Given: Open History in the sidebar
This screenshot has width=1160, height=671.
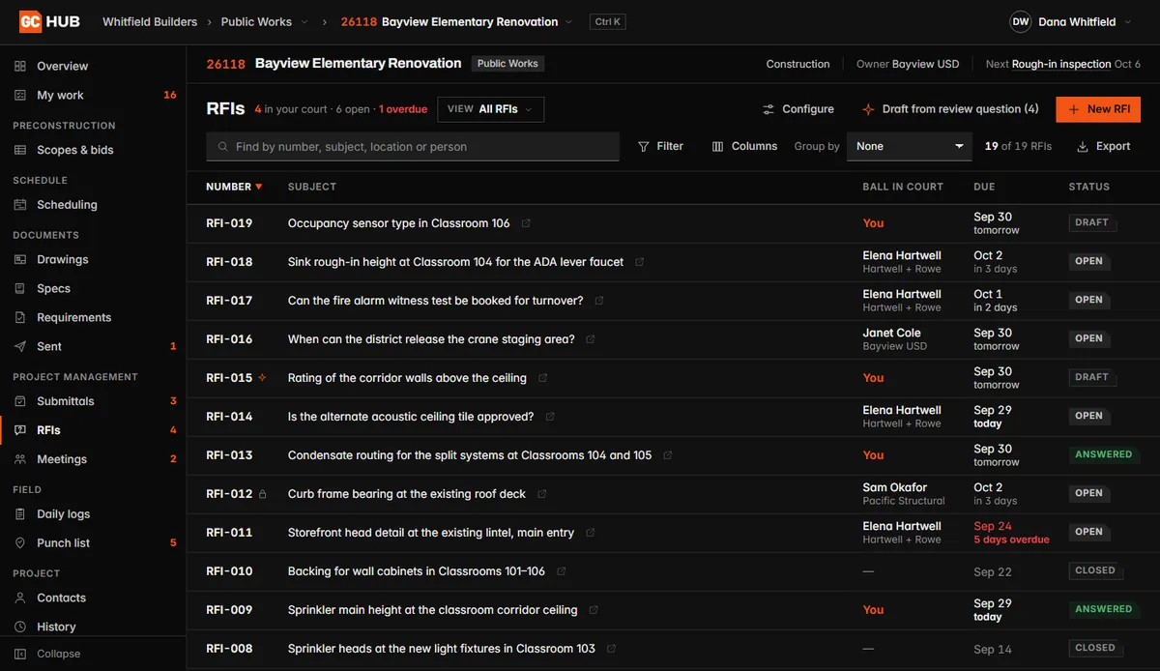Looking at the screenshot, I should [x=93, y=627].
